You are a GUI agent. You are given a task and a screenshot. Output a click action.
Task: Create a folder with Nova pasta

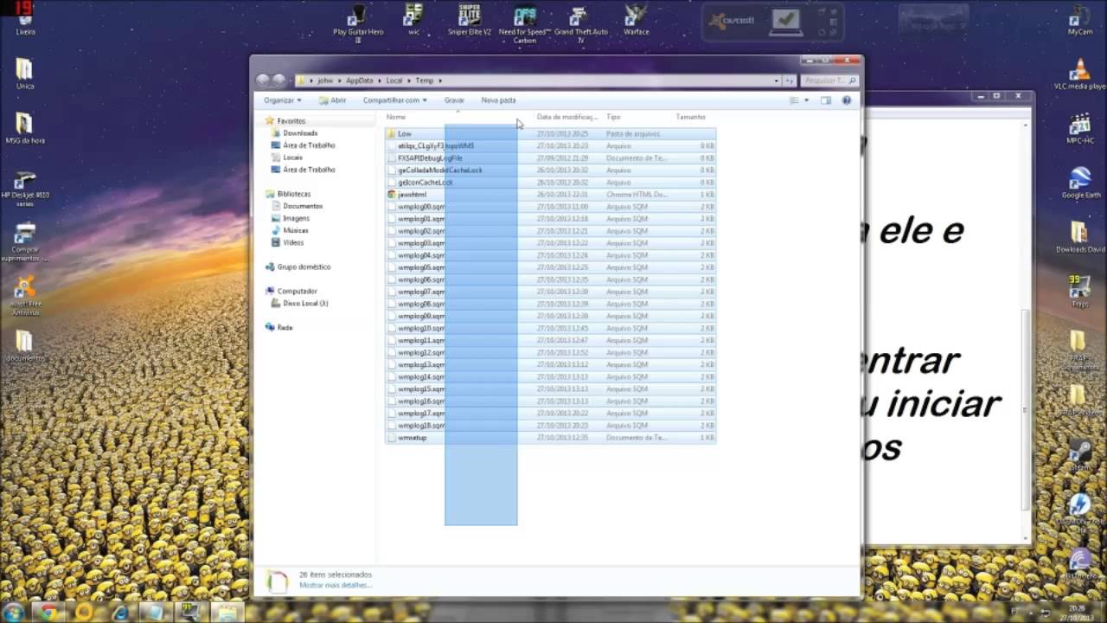click(498, 100)
